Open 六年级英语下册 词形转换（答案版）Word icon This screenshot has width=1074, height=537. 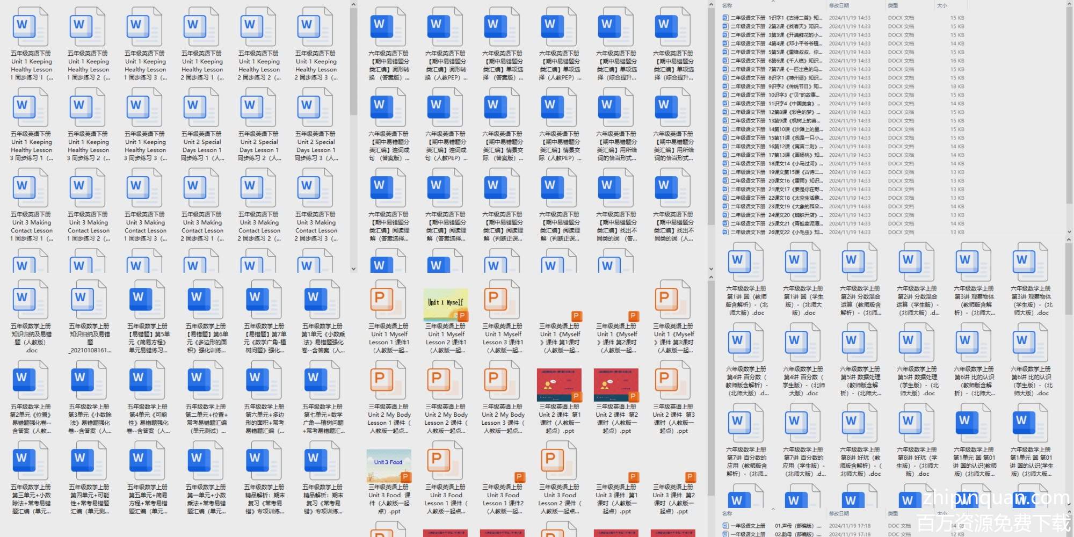[x=388, y=27]
